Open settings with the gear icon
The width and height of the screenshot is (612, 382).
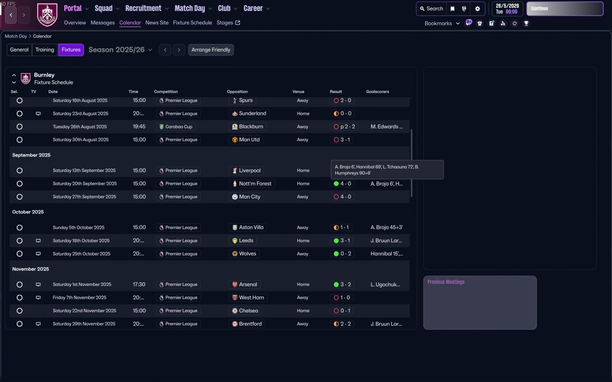[x=477, y=9]
